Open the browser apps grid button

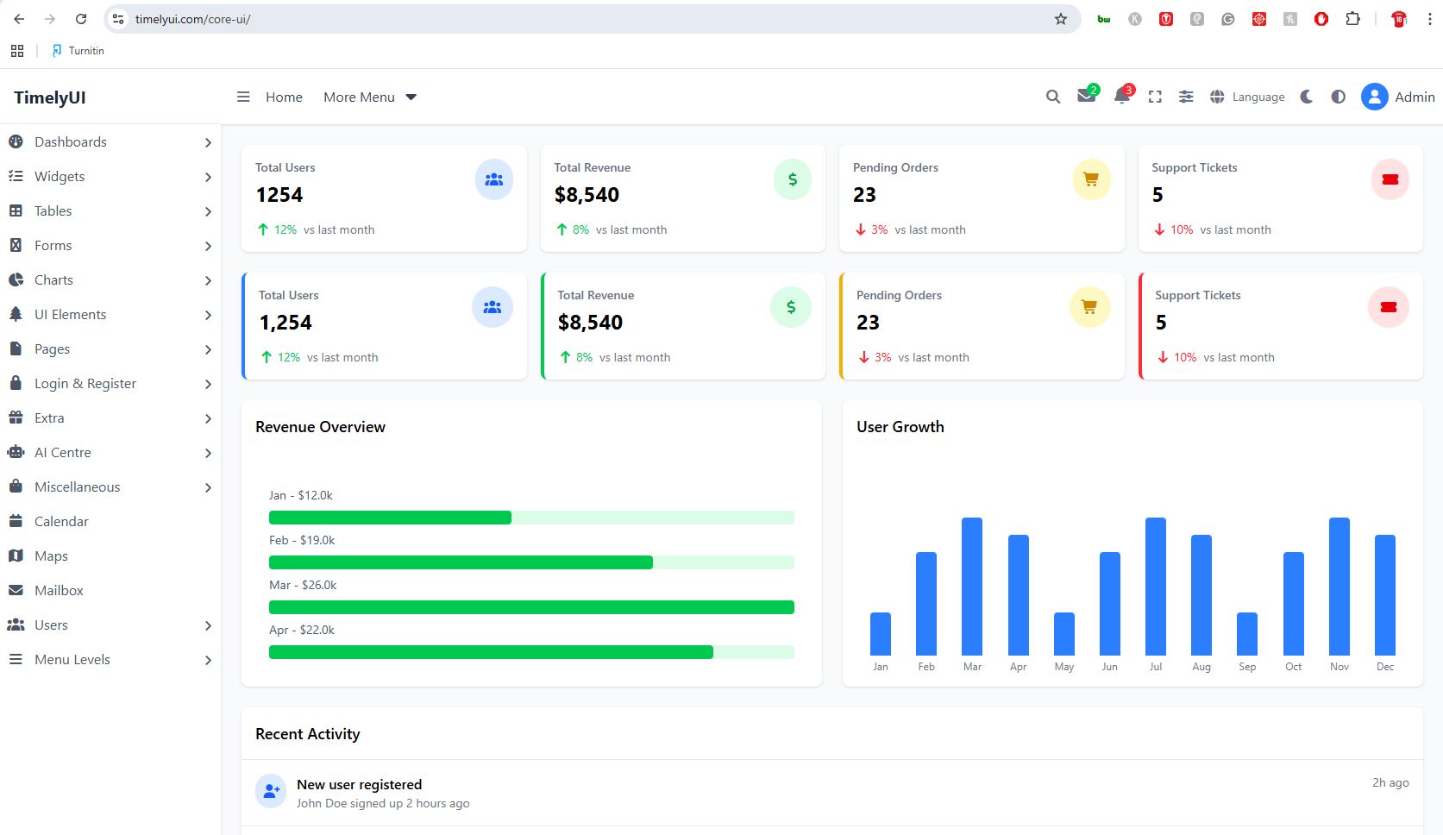point(17,51)
